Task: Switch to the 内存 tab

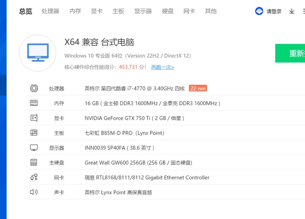Action: [75, 11]
